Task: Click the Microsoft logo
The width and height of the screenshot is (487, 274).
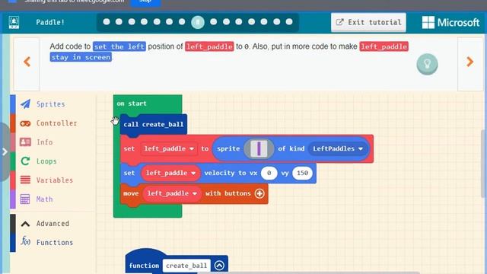Action: (x=450, y=22)
